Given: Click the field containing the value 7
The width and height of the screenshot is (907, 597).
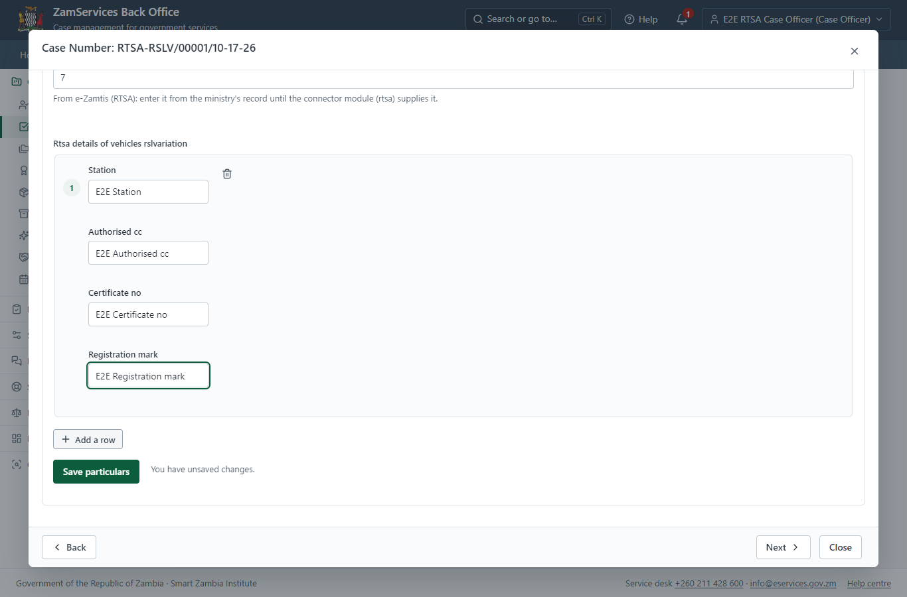Looking at the screenshot, I should coord(453,78).
